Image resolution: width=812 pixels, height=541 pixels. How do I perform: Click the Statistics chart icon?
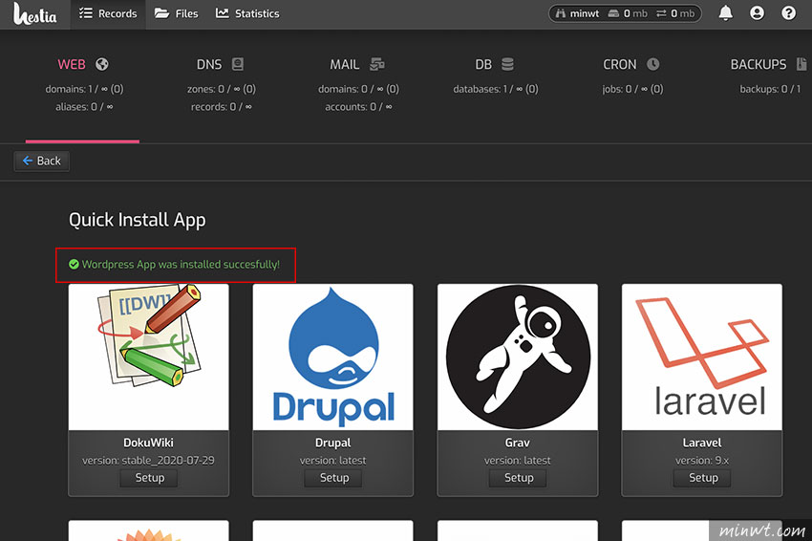point(223,13)
